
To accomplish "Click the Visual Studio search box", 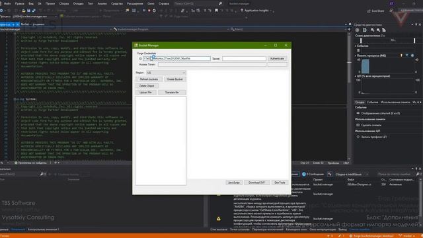I will coord(198,4).
